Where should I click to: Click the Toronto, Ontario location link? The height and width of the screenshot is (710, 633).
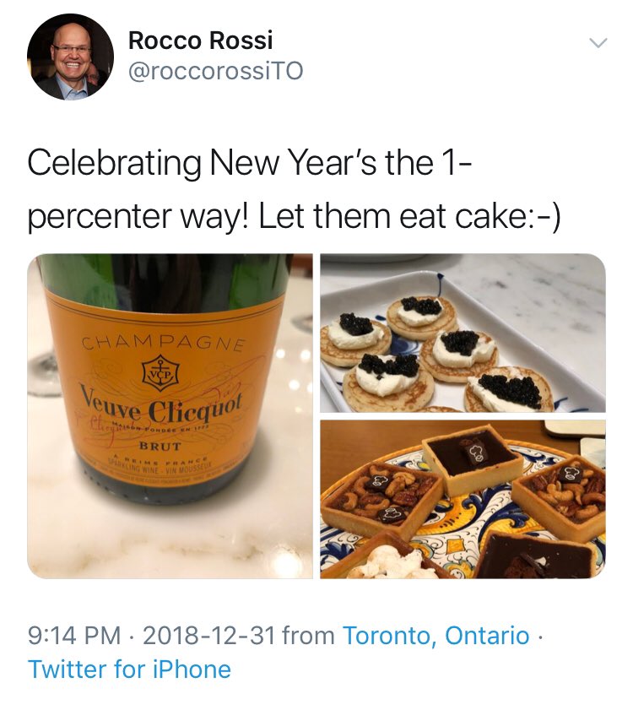click(436, 635)
